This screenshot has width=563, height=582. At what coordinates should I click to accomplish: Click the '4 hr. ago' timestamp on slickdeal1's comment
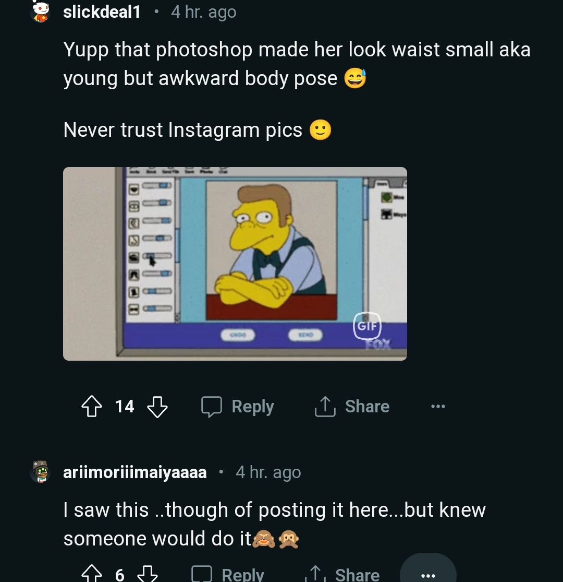(203, 11)
